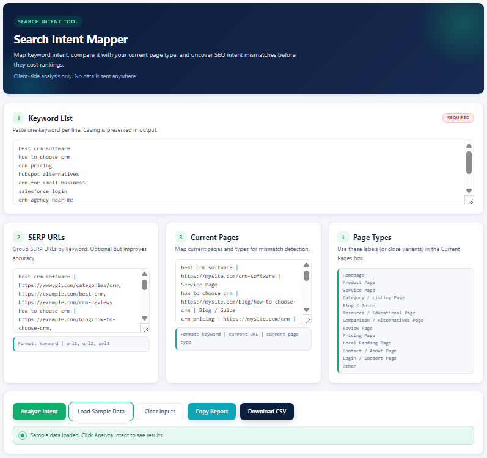
Task: Click 'Client-side analysis only' note
Action: point(75,76)
